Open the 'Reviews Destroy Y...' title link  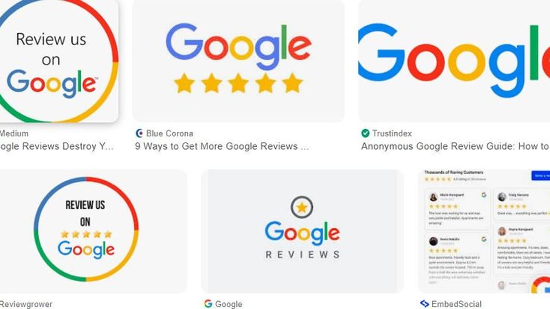pyautogui.click(x=57, y=146)
